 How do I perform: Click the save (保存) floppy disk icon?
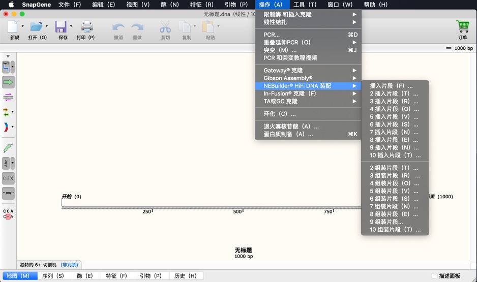pyautogui.click(x=61, y=27)
